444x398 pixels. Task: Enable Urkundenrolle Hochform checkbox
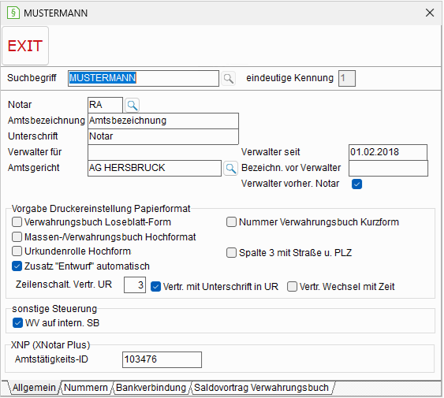tap(17, 251)
